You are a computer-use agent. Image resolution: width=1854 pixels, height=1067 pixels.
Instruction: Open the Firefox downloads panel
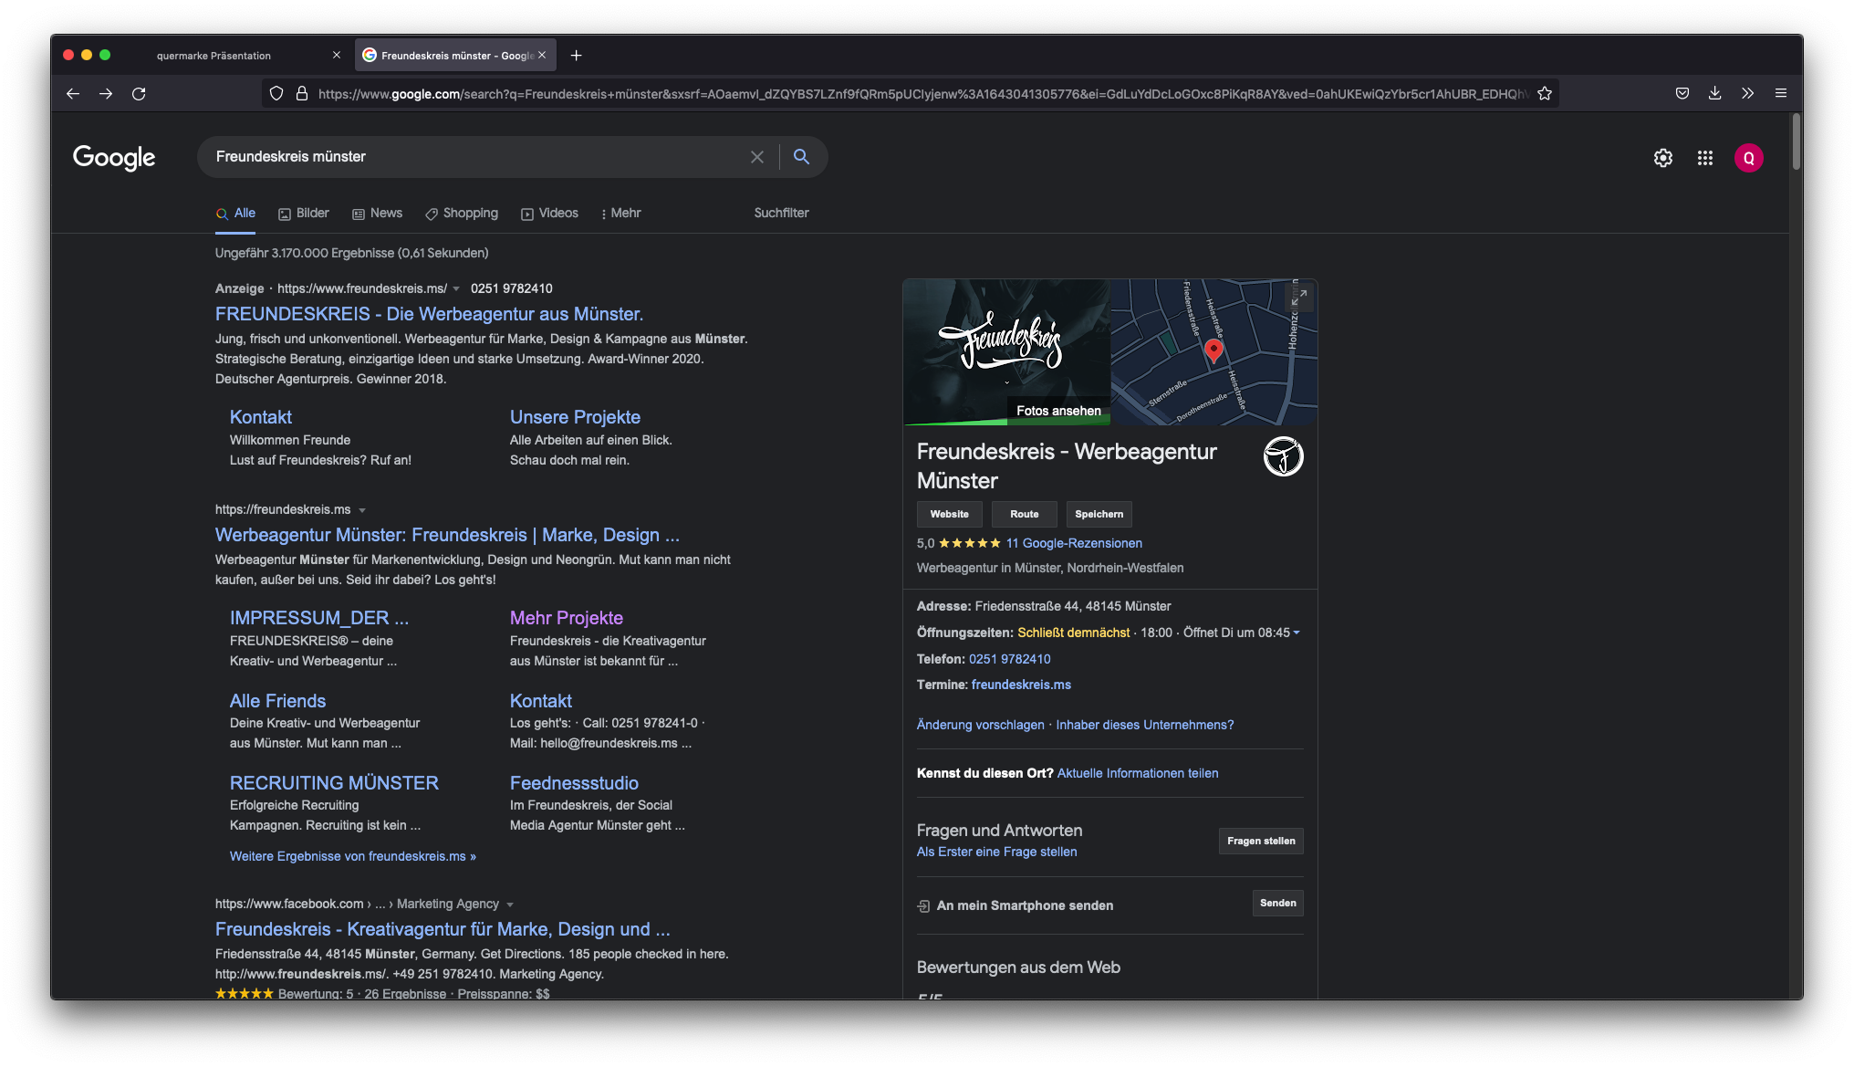coord(1714,93)
